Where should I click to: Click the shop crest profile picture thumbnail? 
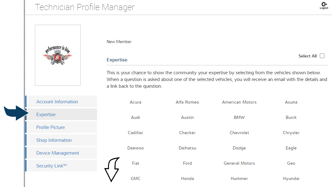57,55
